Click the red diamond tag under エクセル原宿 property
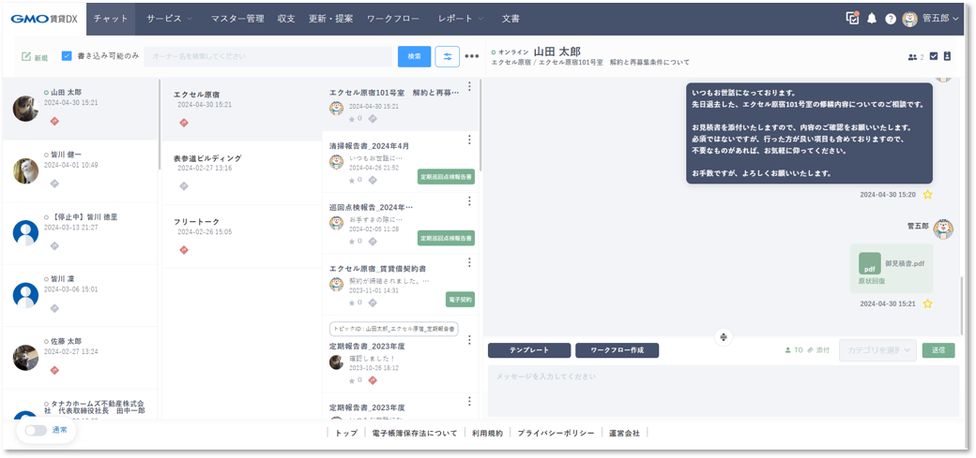The height and width of the screenshot is (458, 976). (x=184, y=123)
